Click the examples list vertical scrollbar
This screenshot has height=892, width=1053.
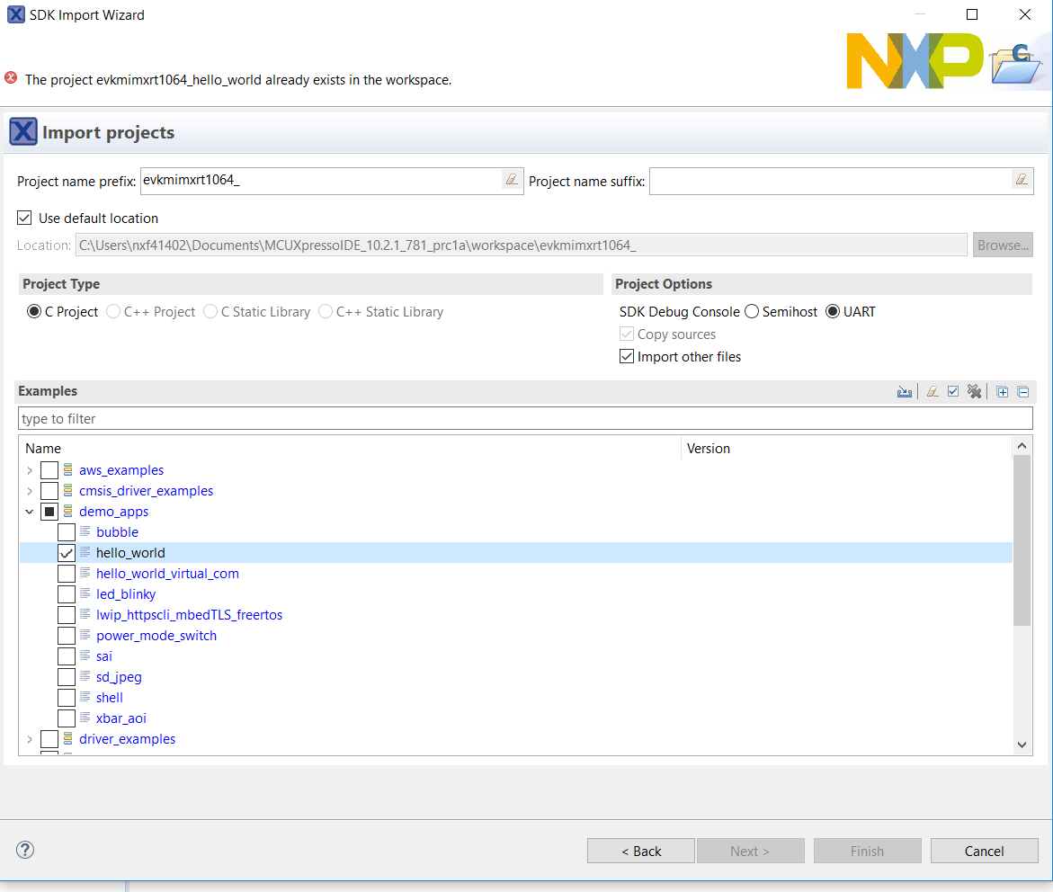[x=1022, y=540]
